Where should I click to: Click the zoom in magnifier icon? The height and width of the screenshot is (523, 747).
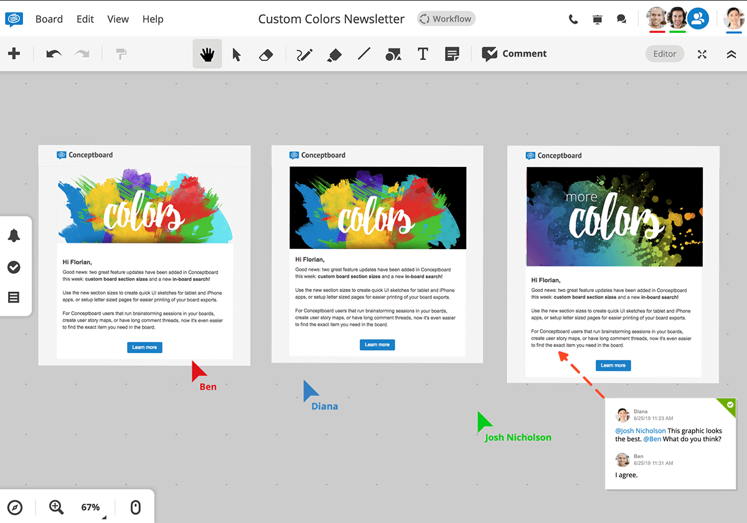tap(57, 507)
